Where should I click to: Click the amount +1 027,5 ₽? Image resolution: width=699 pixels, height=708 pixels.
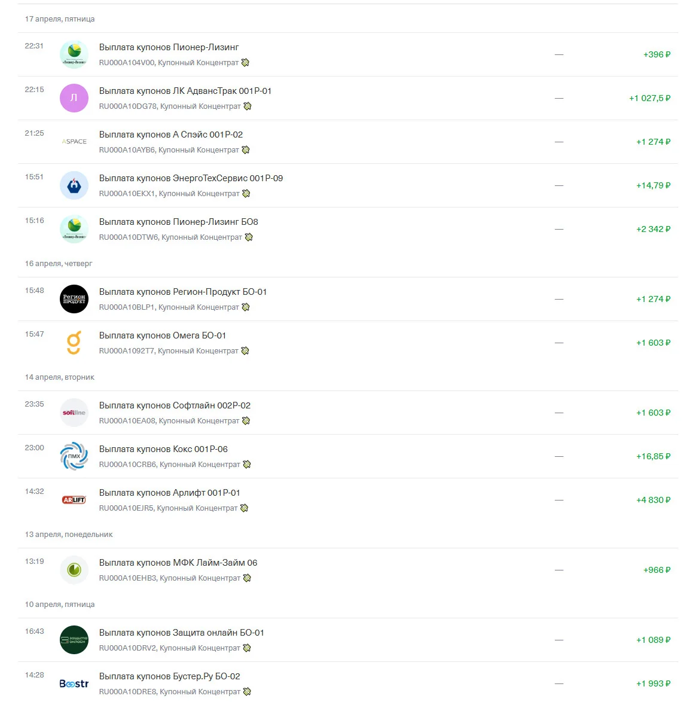point(650,99)
